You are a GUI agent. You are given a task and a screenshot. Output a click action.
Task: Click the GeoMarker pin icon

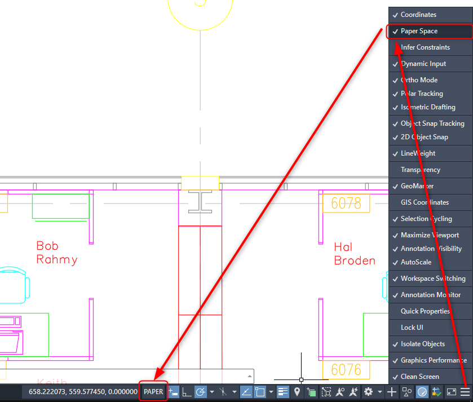tap(297, 391)
